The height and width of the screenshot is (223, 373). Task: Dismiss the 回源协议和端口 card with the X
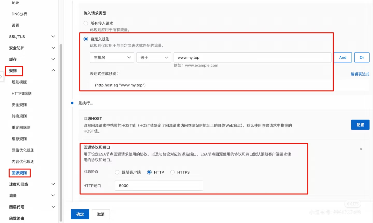(361, 149)
